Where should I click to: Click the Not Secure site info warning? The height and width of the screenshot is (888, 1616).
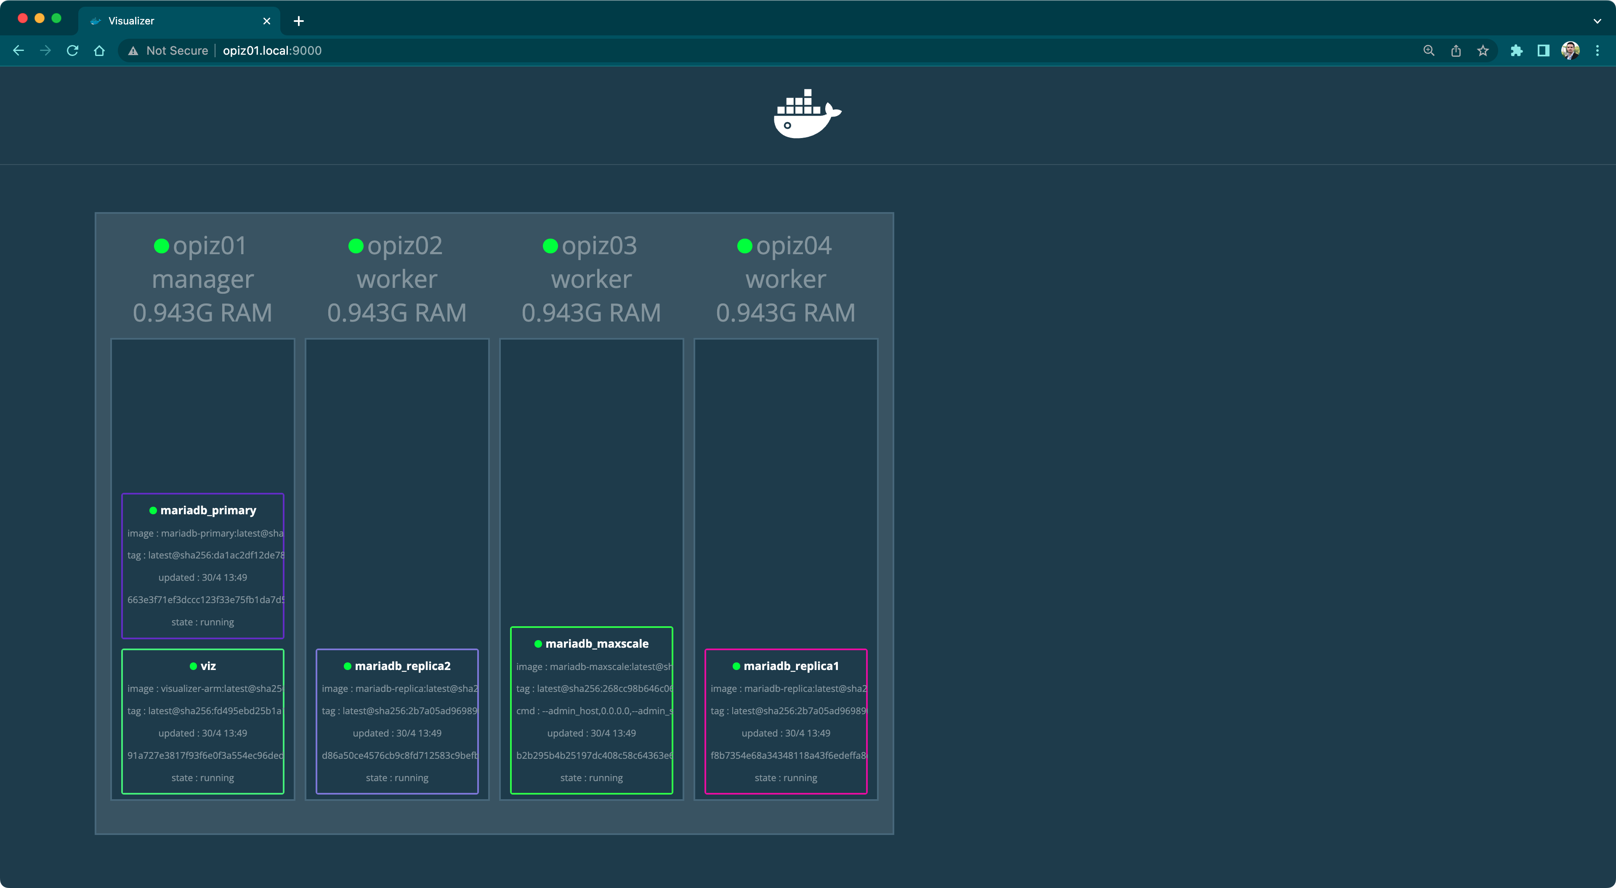[x=168, y=51]
